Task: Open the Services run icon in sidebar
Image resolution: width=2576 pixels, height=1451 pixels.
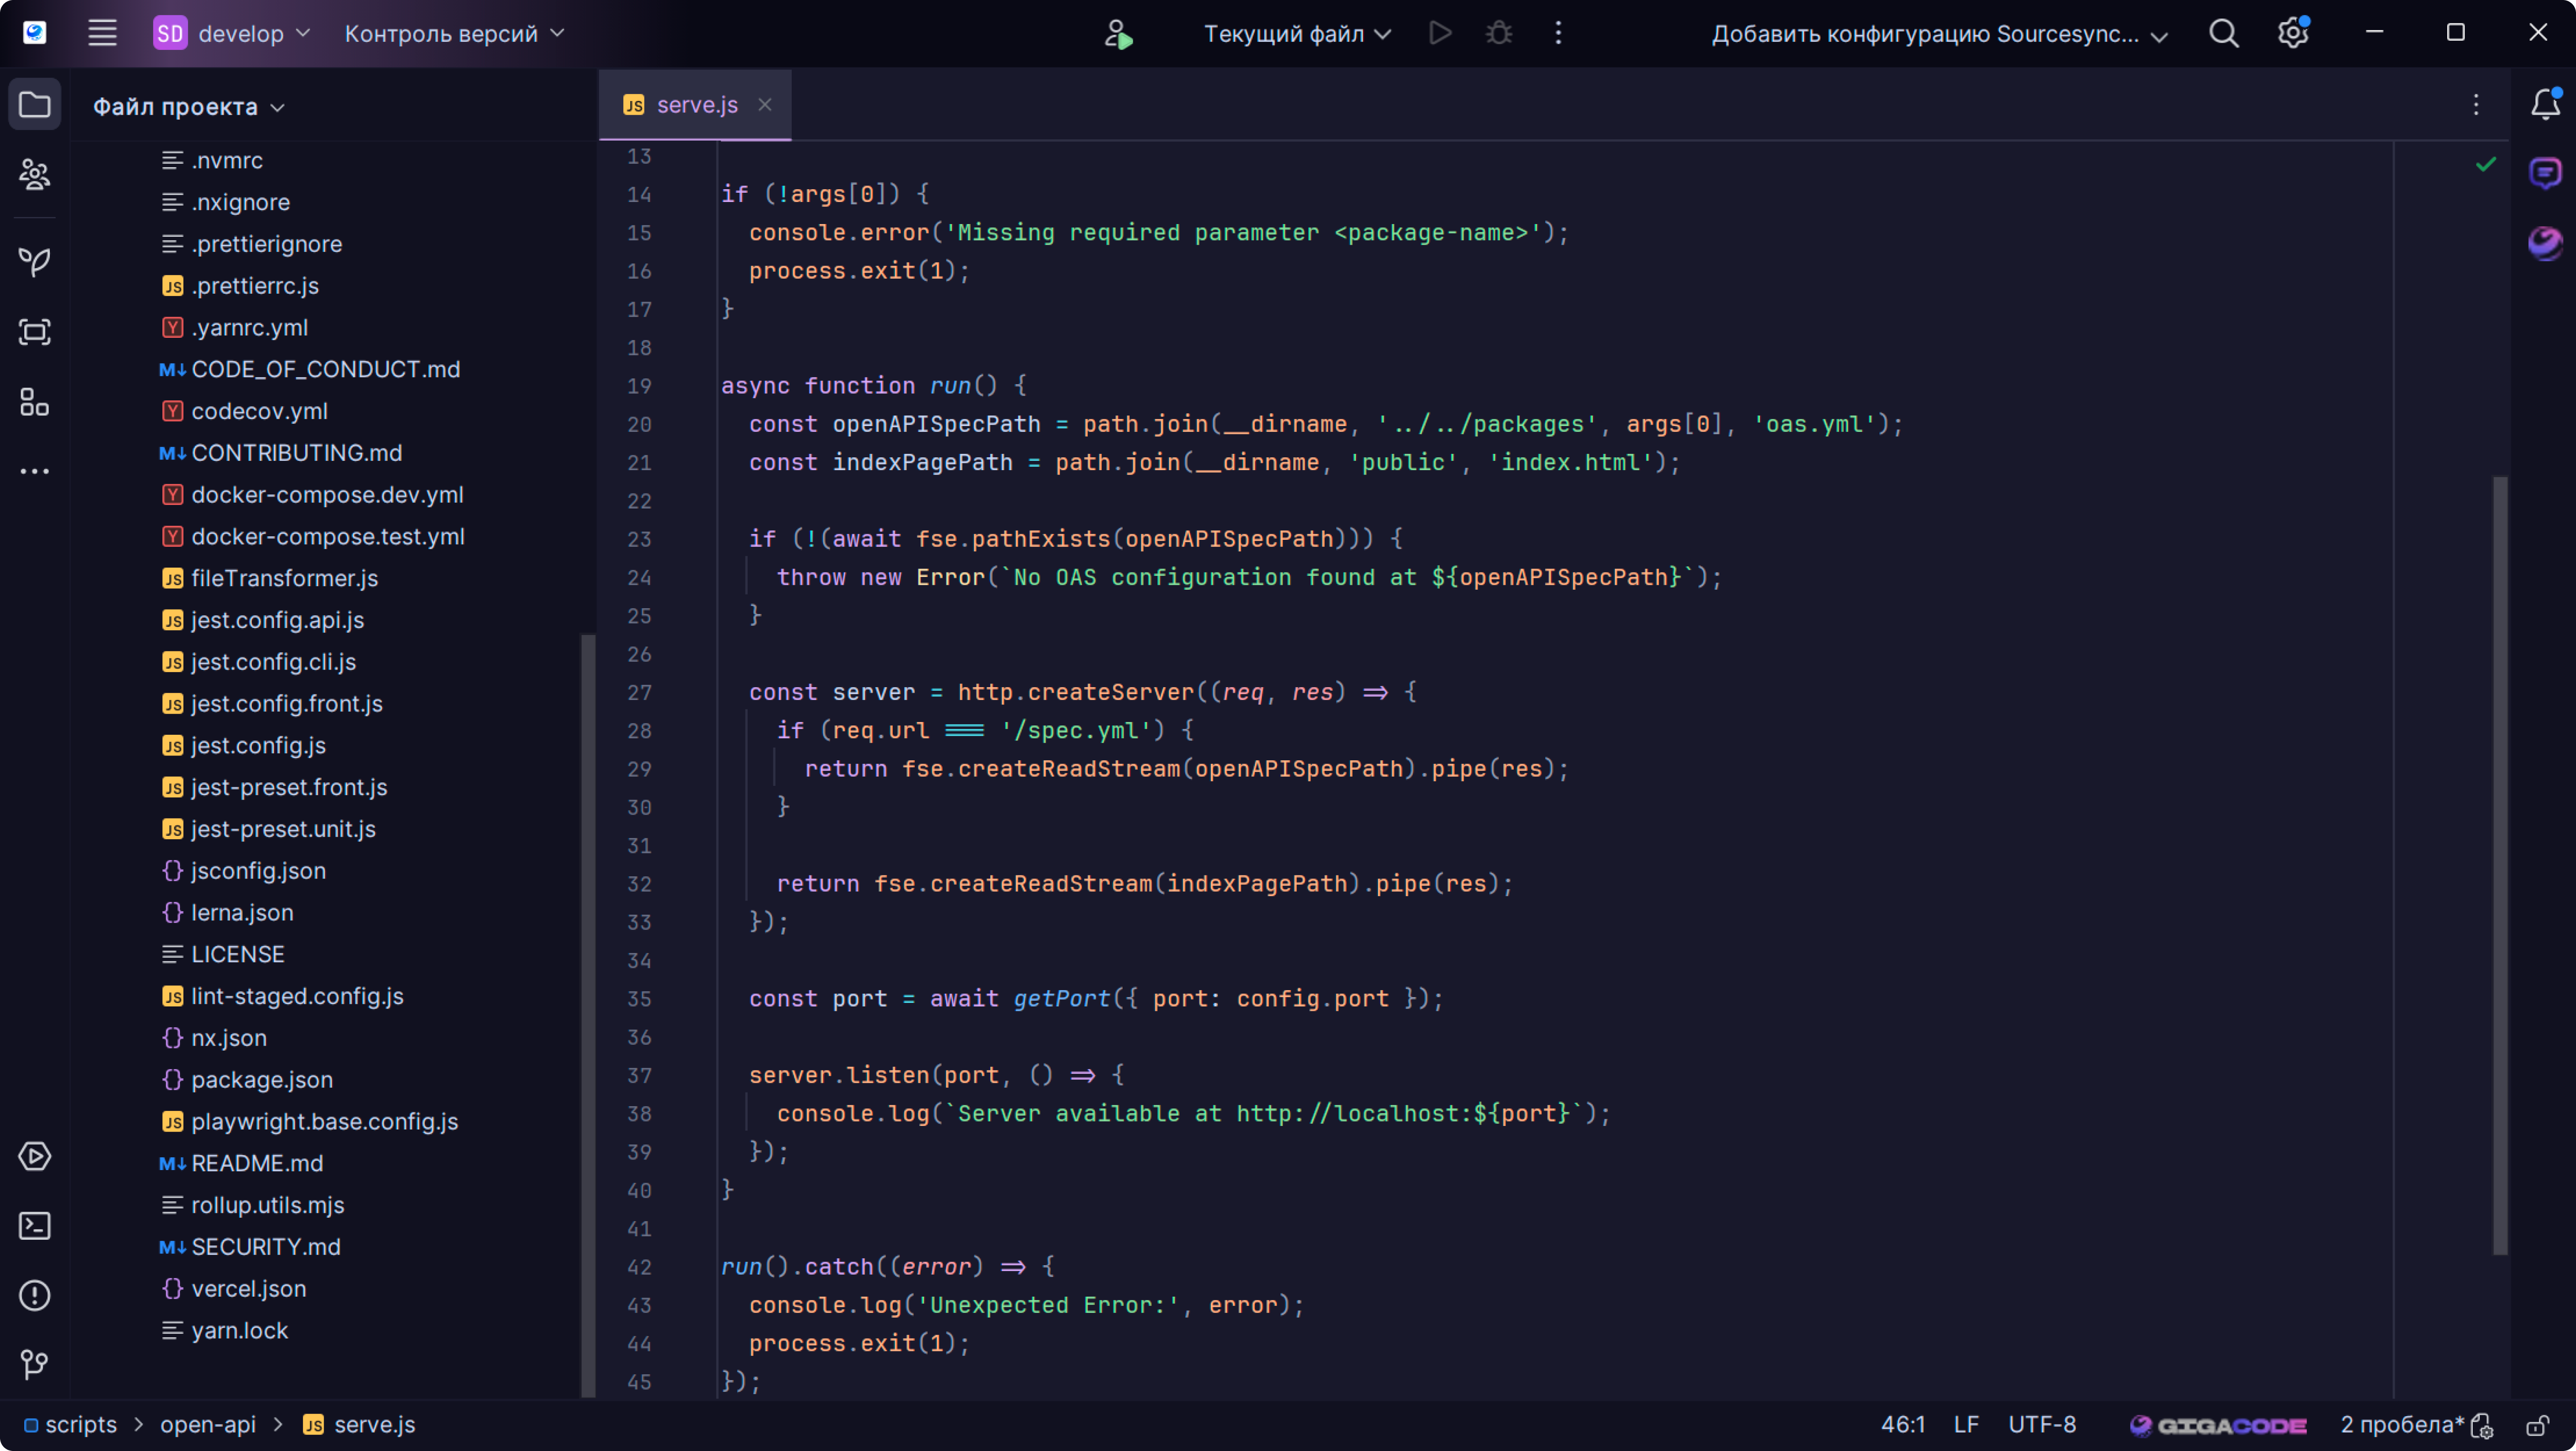Action: pos(35,1157)
